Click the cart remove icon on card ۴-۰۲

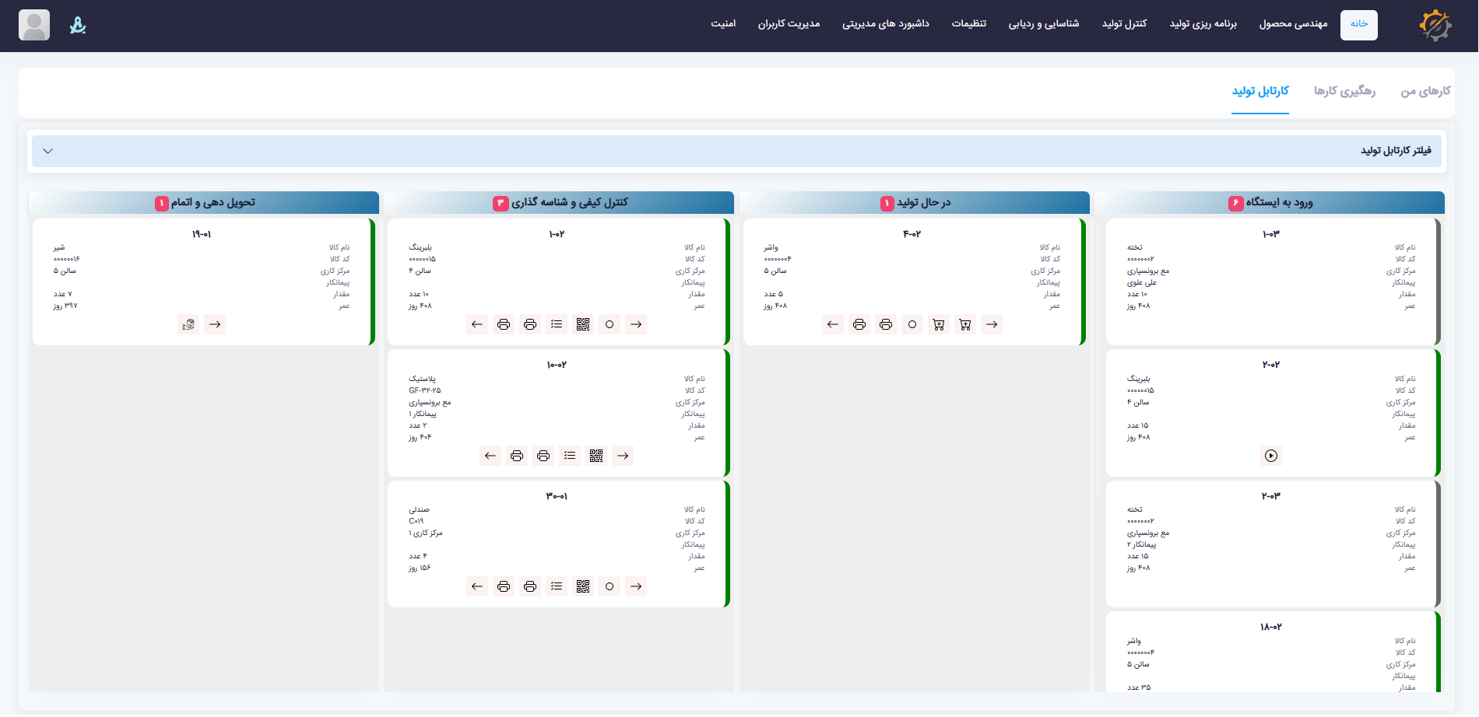pos(939,324)
